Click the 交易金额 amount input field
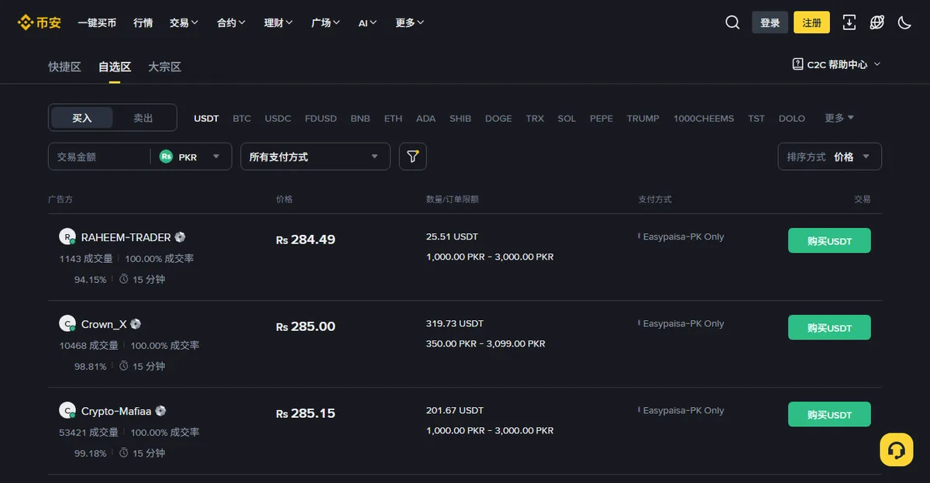 click(x=99, y=157)
